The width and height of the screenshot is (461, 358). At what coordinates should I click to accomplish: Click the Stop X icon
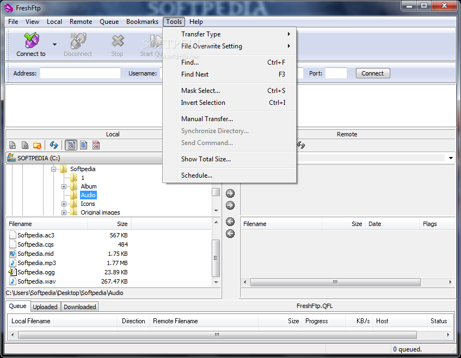pos(118,41)
